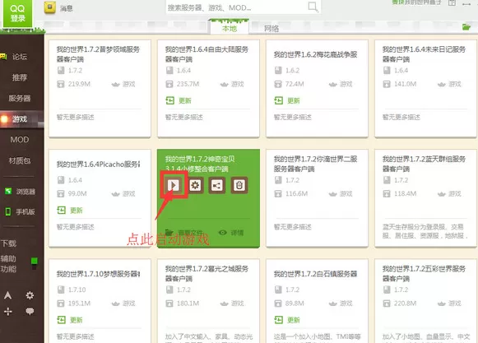Click the 219.9M size value
The width and height of the screenshot is (478, 343).
point(79,84)
